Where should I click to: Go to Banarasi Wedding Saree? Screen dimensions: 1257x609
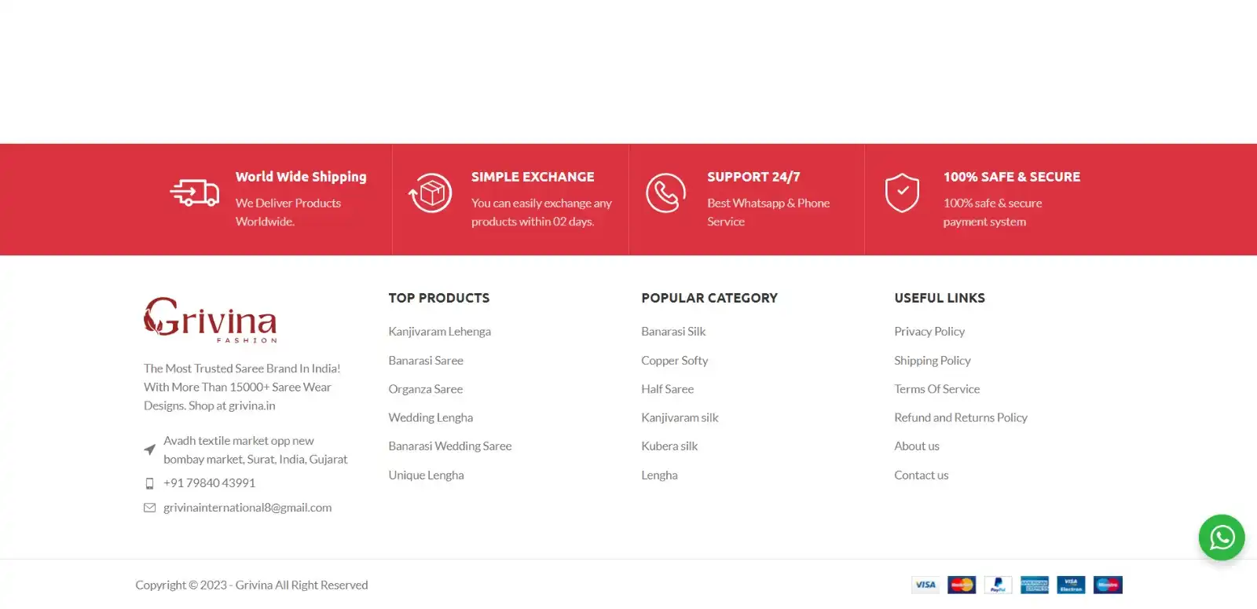click(x=449, y=446)
